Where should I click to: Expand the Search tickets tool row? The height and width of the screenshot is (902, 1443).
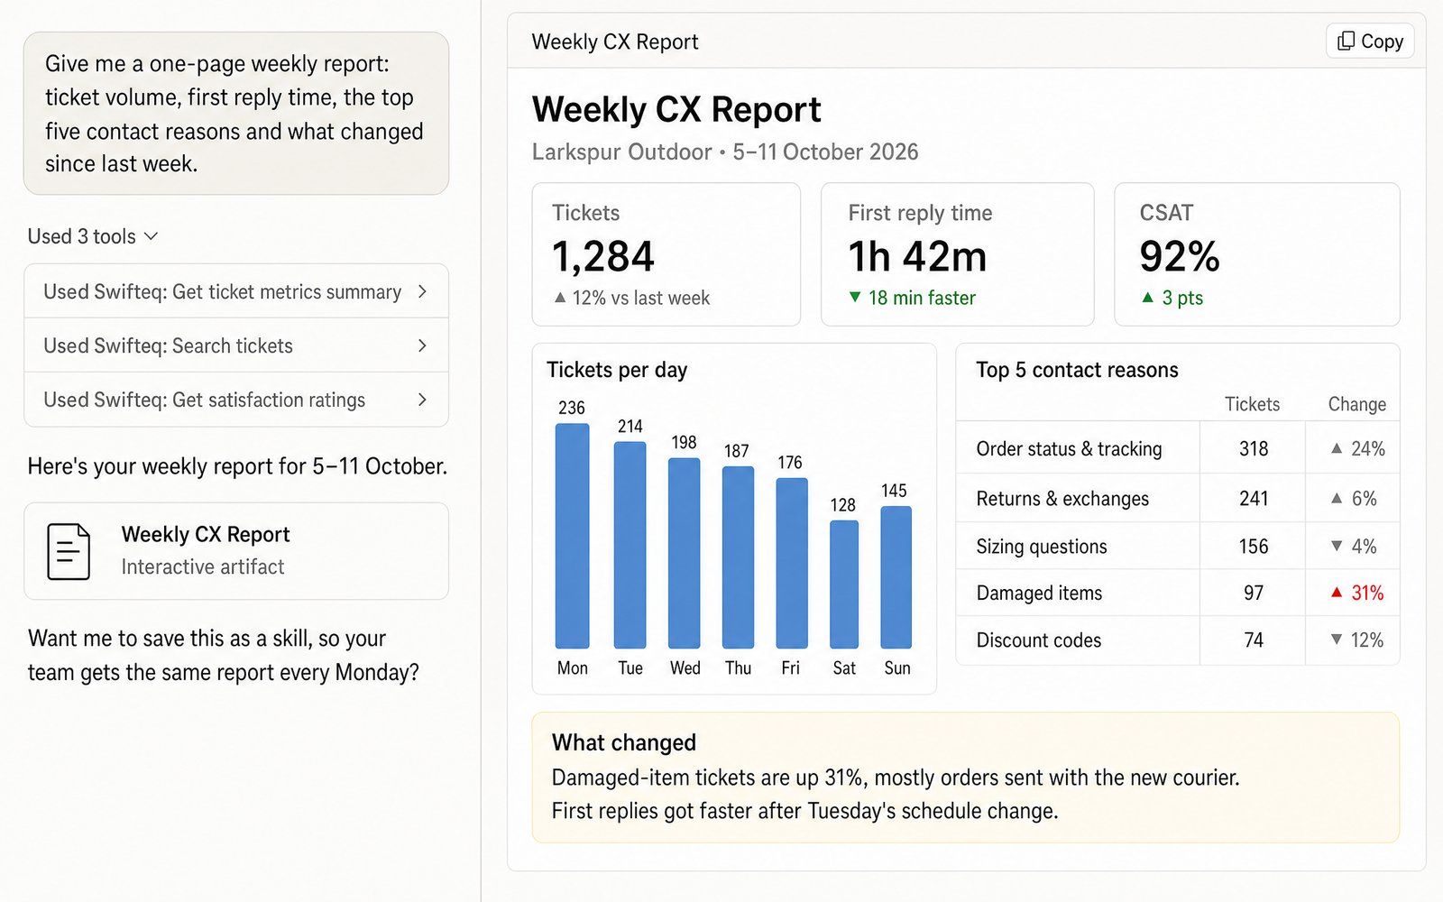point(236,345)
